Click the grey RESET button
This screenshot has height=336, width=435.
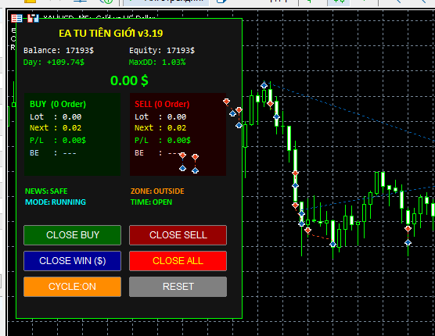[178, 287]
